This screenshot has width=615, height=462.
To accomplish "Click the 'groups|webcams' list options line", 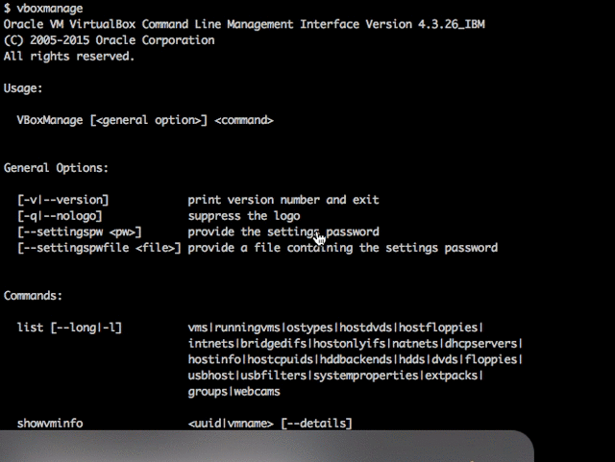I will (x=234, y=392).
